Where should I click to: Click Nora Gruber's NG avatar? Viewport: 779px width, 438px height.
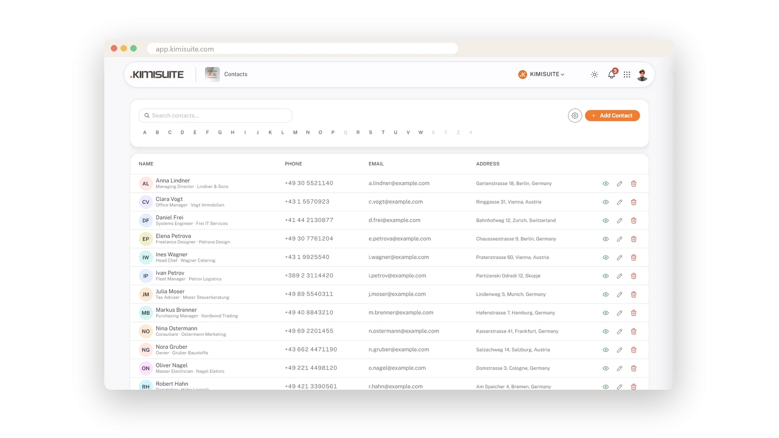tap(146, 350)
